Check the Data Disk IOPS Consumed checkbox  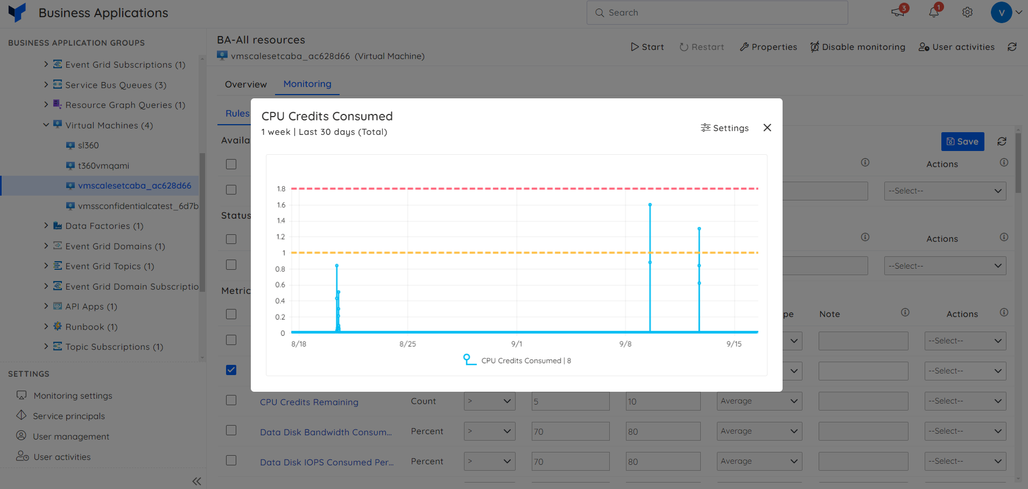(231, 460)
